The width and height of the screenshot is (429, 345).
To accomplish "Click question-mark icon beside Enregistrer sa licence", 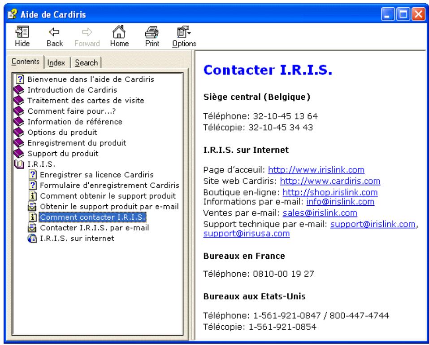I will (x=33, y=174).
